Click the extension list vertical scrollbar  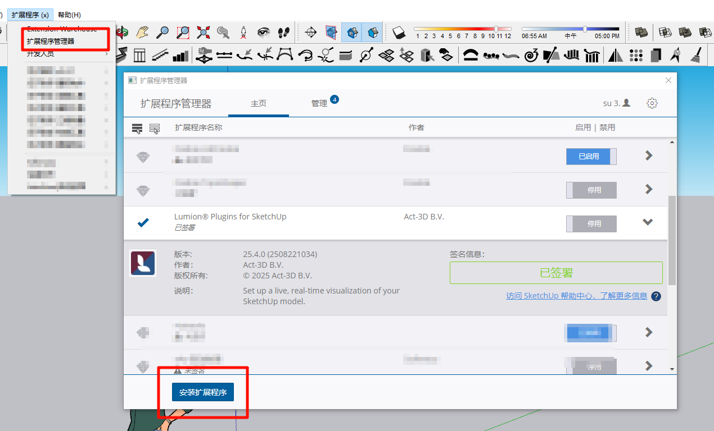672,241
